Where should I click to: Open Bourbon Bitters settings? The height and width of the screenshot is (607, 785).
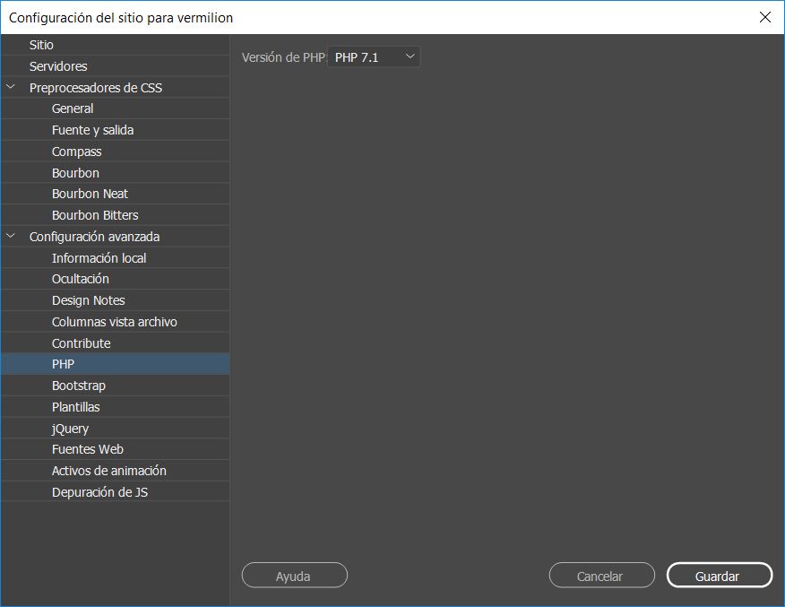(x=93, y=214)
